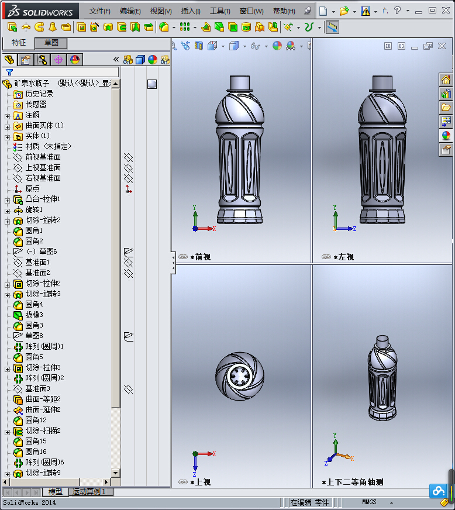Toggle visibility of 草图6 in display pane
Image resolution: width=455 pixels, height=510 pixels.
pyautogui.click(x=129, y=251)
